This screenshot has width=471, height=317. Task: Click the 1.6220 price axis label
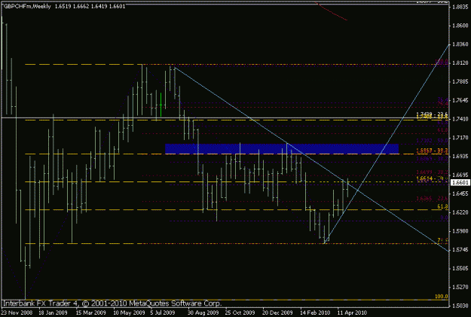point(460,212)
